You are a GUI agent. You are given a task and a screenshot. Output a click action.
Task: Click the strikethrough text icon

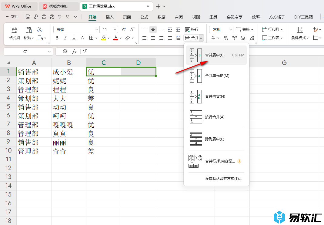(82, 38)
